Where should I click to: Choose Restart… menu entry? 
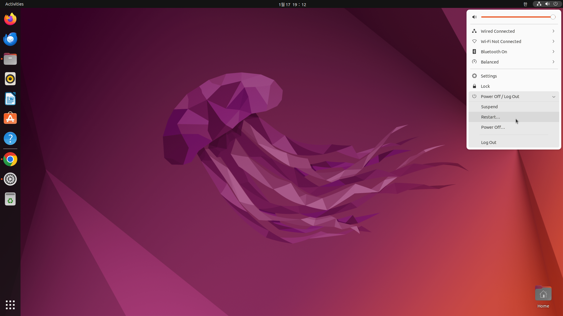[x=514, y=117]
